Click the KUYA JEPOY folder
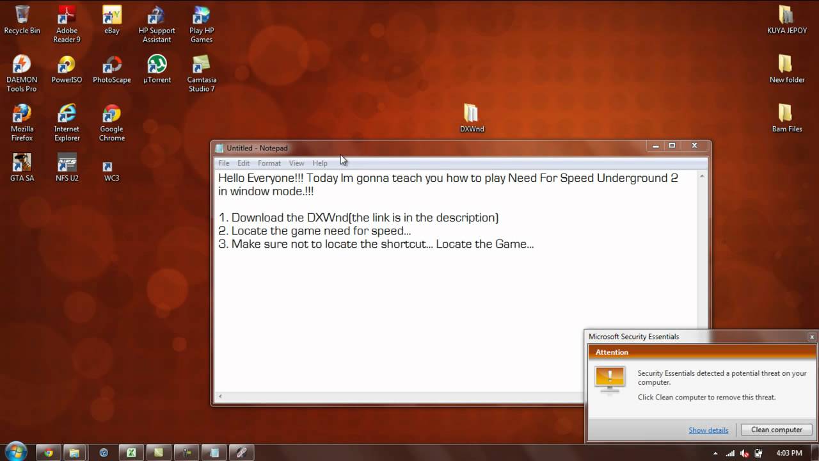 [x=787, y=20]
